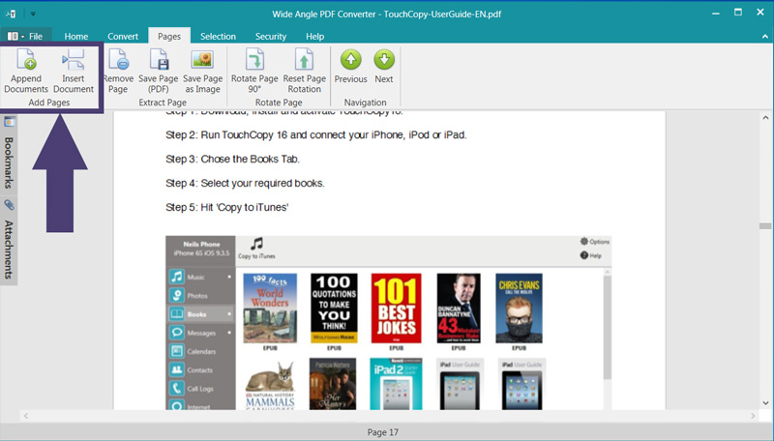Click the app icon in title bar
Image resolution: width=774 pixels, height=441 pixels.
click(11, 14)
